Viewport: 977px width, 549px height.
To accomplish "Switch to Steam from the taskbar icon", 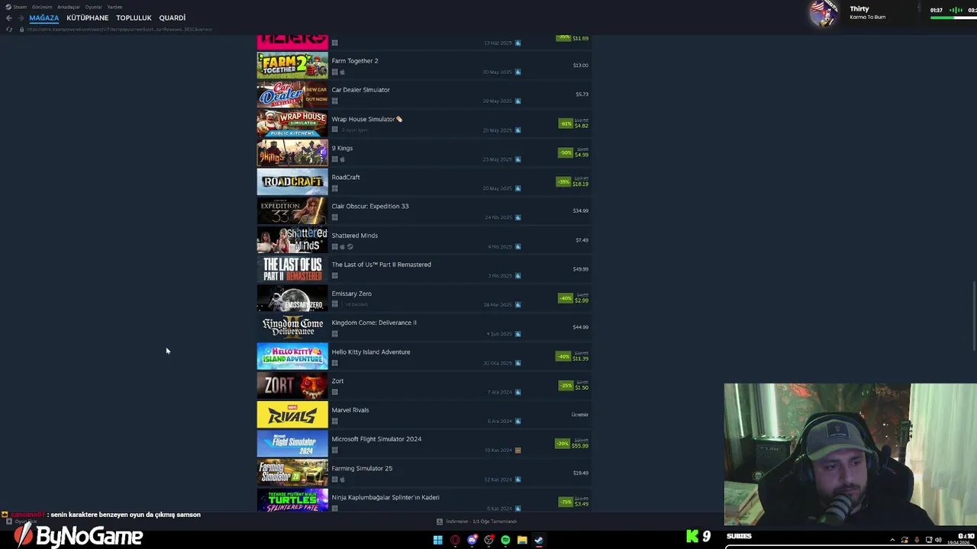I will (539, 540).
